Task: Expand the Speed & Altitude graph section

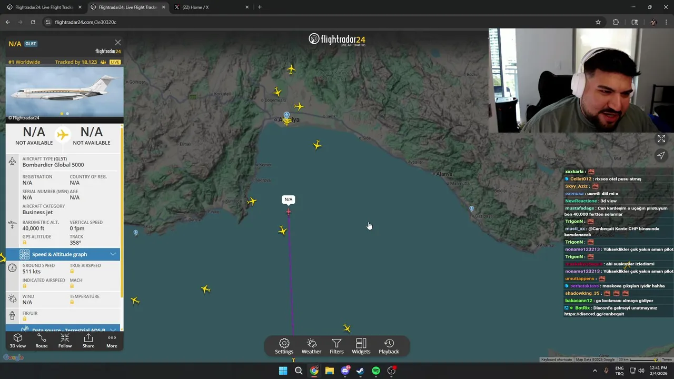Action: click(x=63, y=254)
